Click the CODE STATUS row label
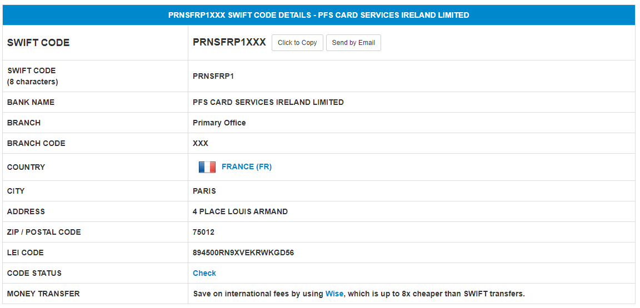640x308 pixels. click(34, 274)
